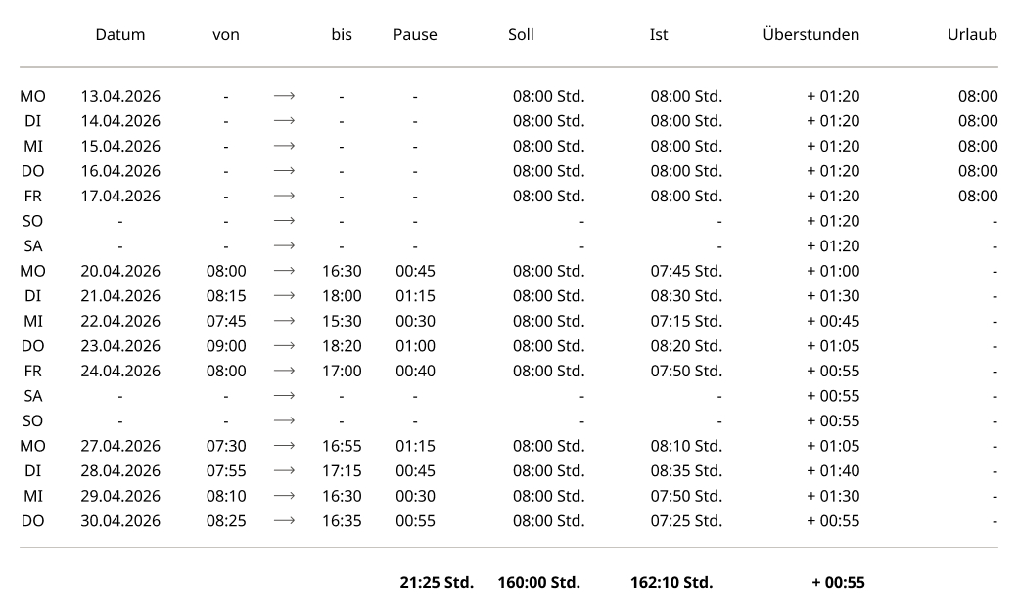This screenshot has height=616, width=1018.
Task: Select the 01:15 pause on 27.04.2026
Action: click(415, 446)
